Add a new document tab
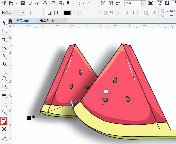This screenshot has width=176, height=144. [x=64, y=21]
